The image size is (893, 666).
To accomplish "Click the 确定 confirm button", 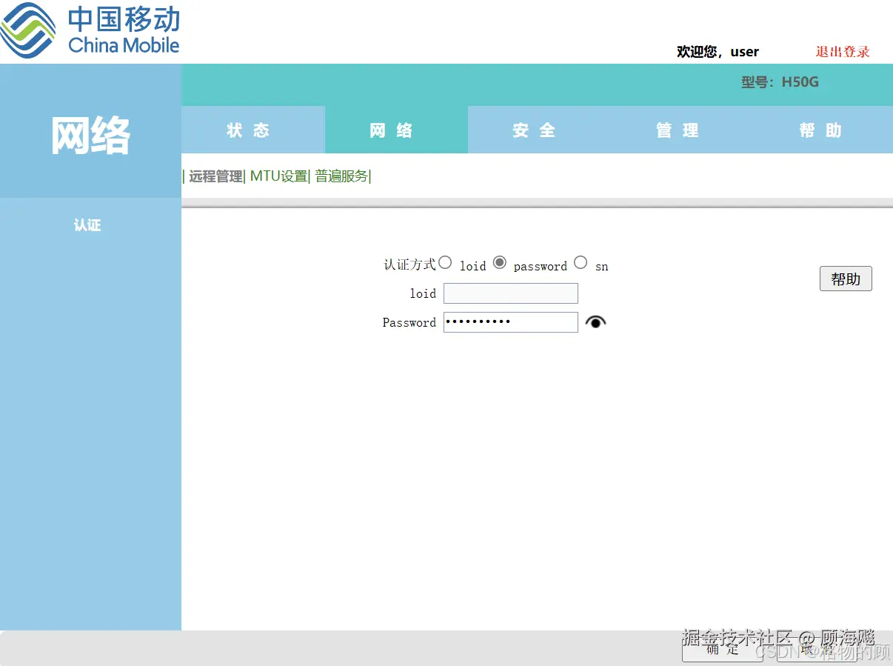I will 722,650.
